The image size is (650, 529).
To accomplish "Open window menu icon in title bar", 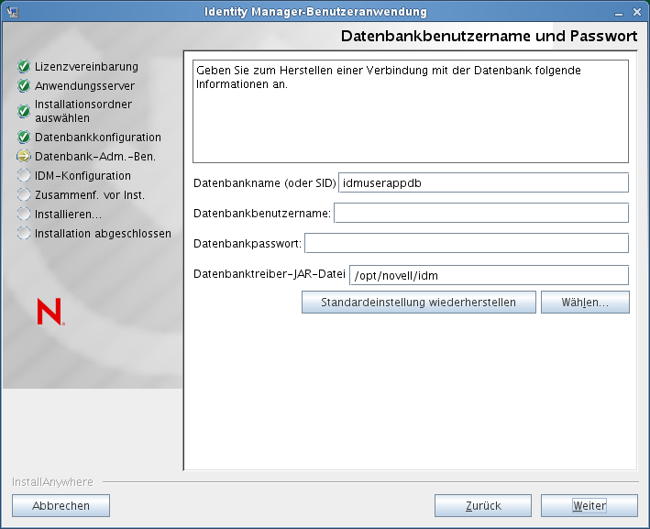I will [x=13, y=12].
